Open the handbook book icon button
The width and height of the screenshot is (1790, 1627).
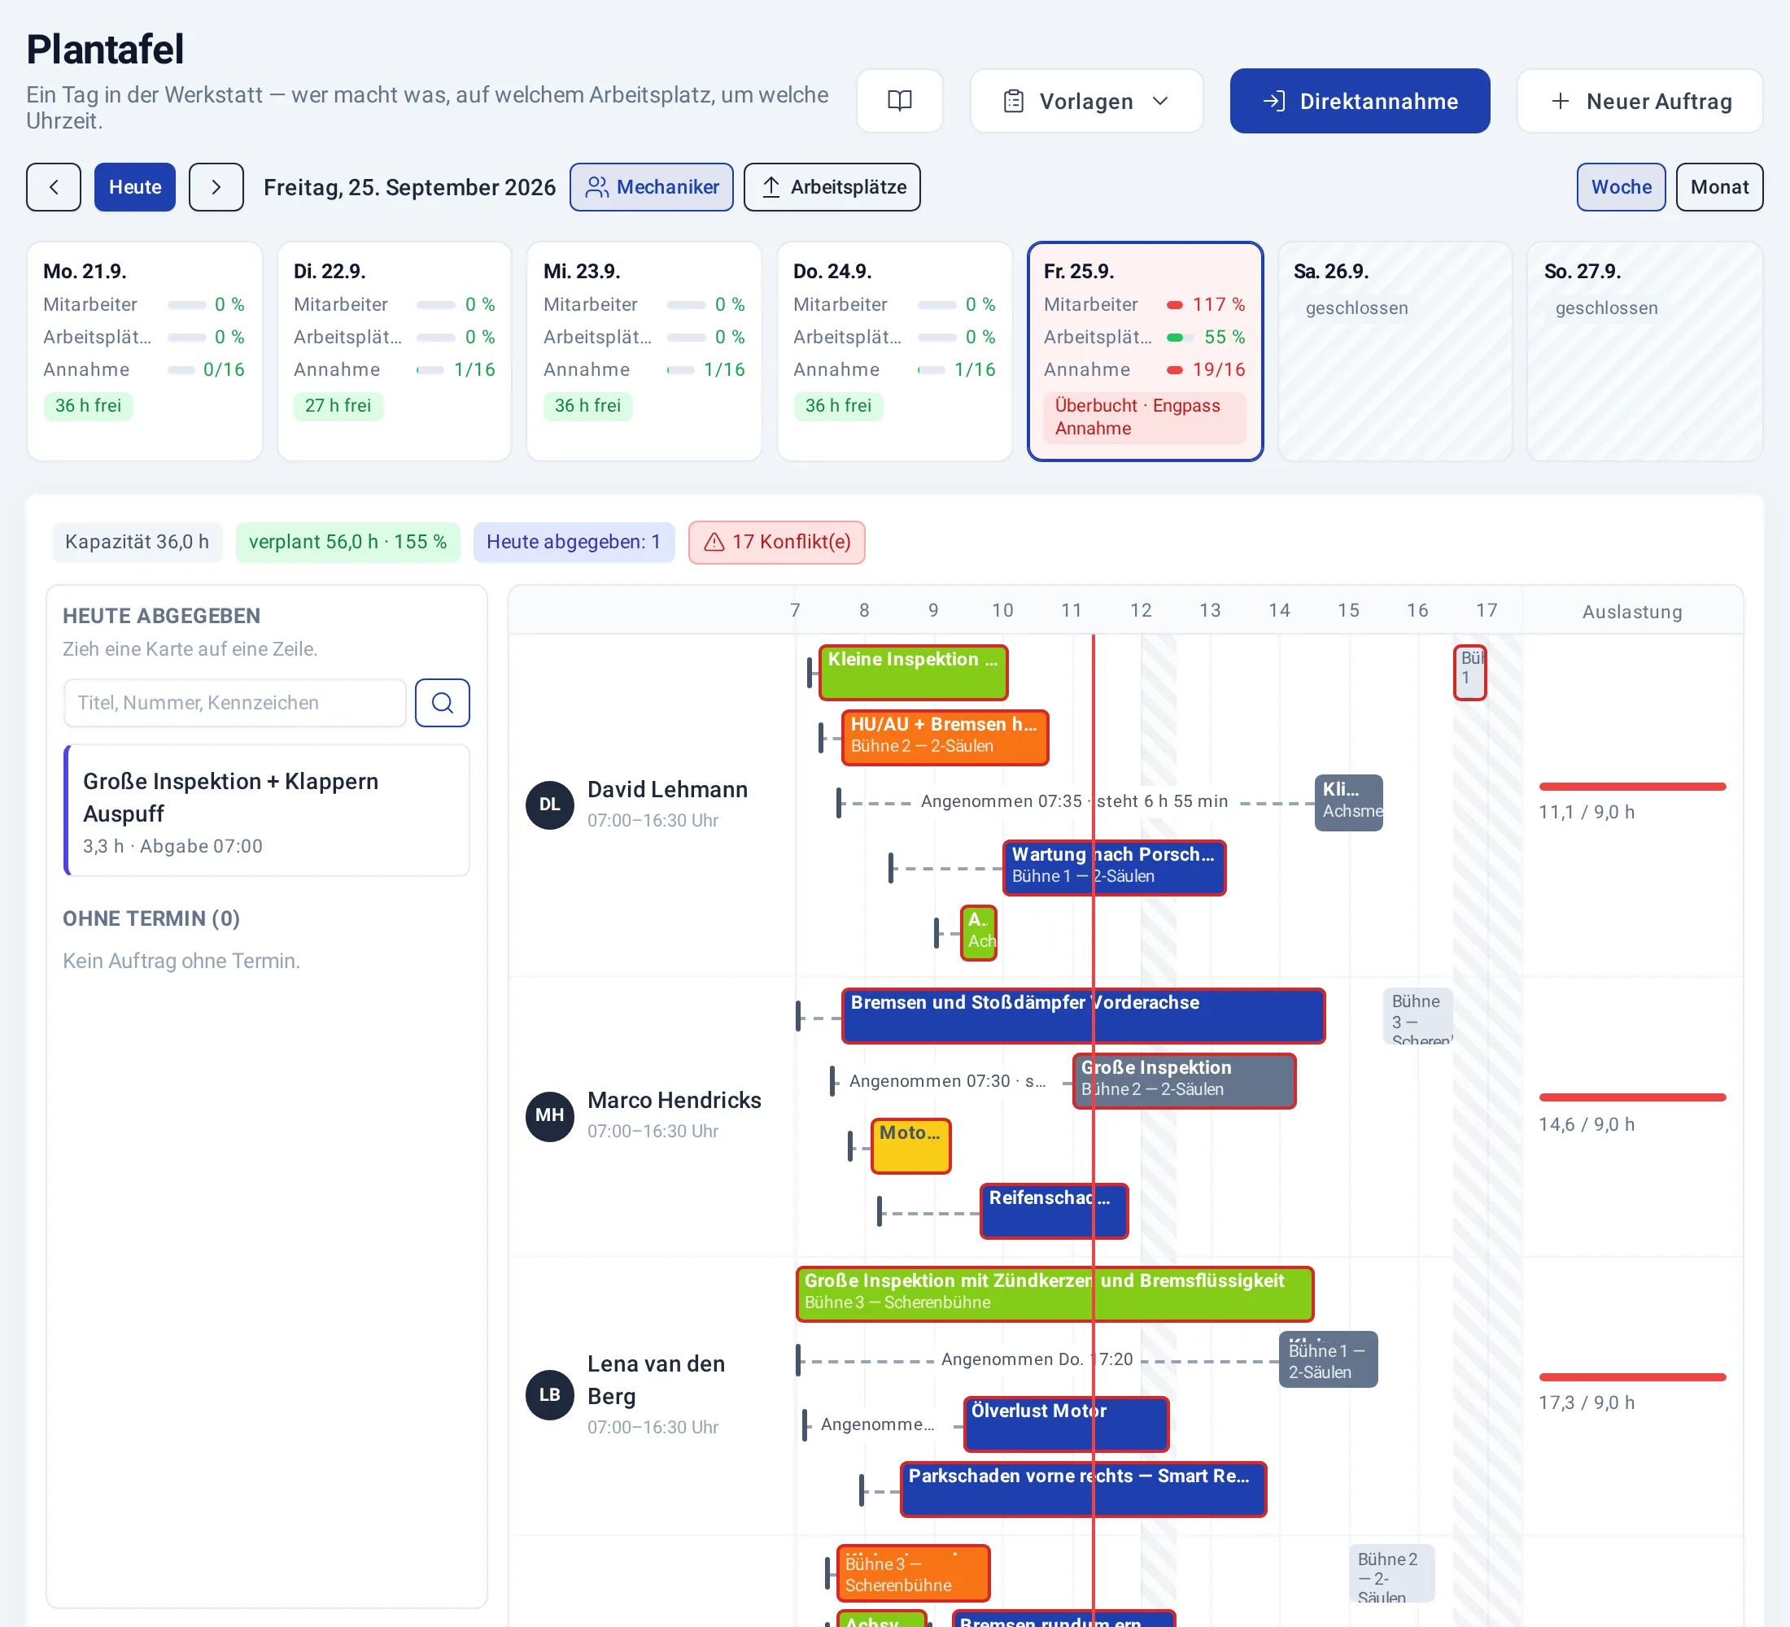pyautogui.click(x=898, y=101)
